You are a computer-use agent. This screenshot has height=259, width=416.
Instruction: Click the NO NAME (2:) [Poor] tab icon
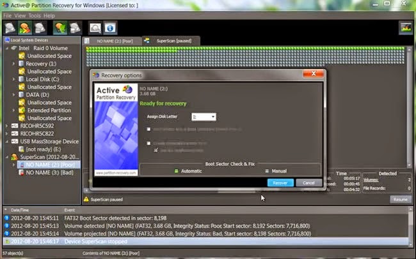[87, 41]
